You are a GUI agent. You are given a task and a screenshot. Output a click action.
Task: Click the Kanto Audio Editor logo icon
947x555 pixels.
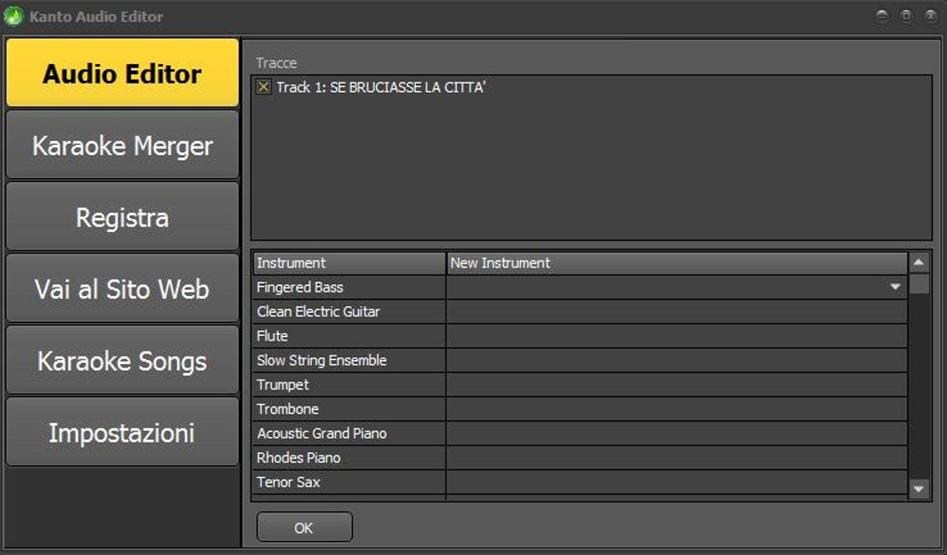click(13, 17)
